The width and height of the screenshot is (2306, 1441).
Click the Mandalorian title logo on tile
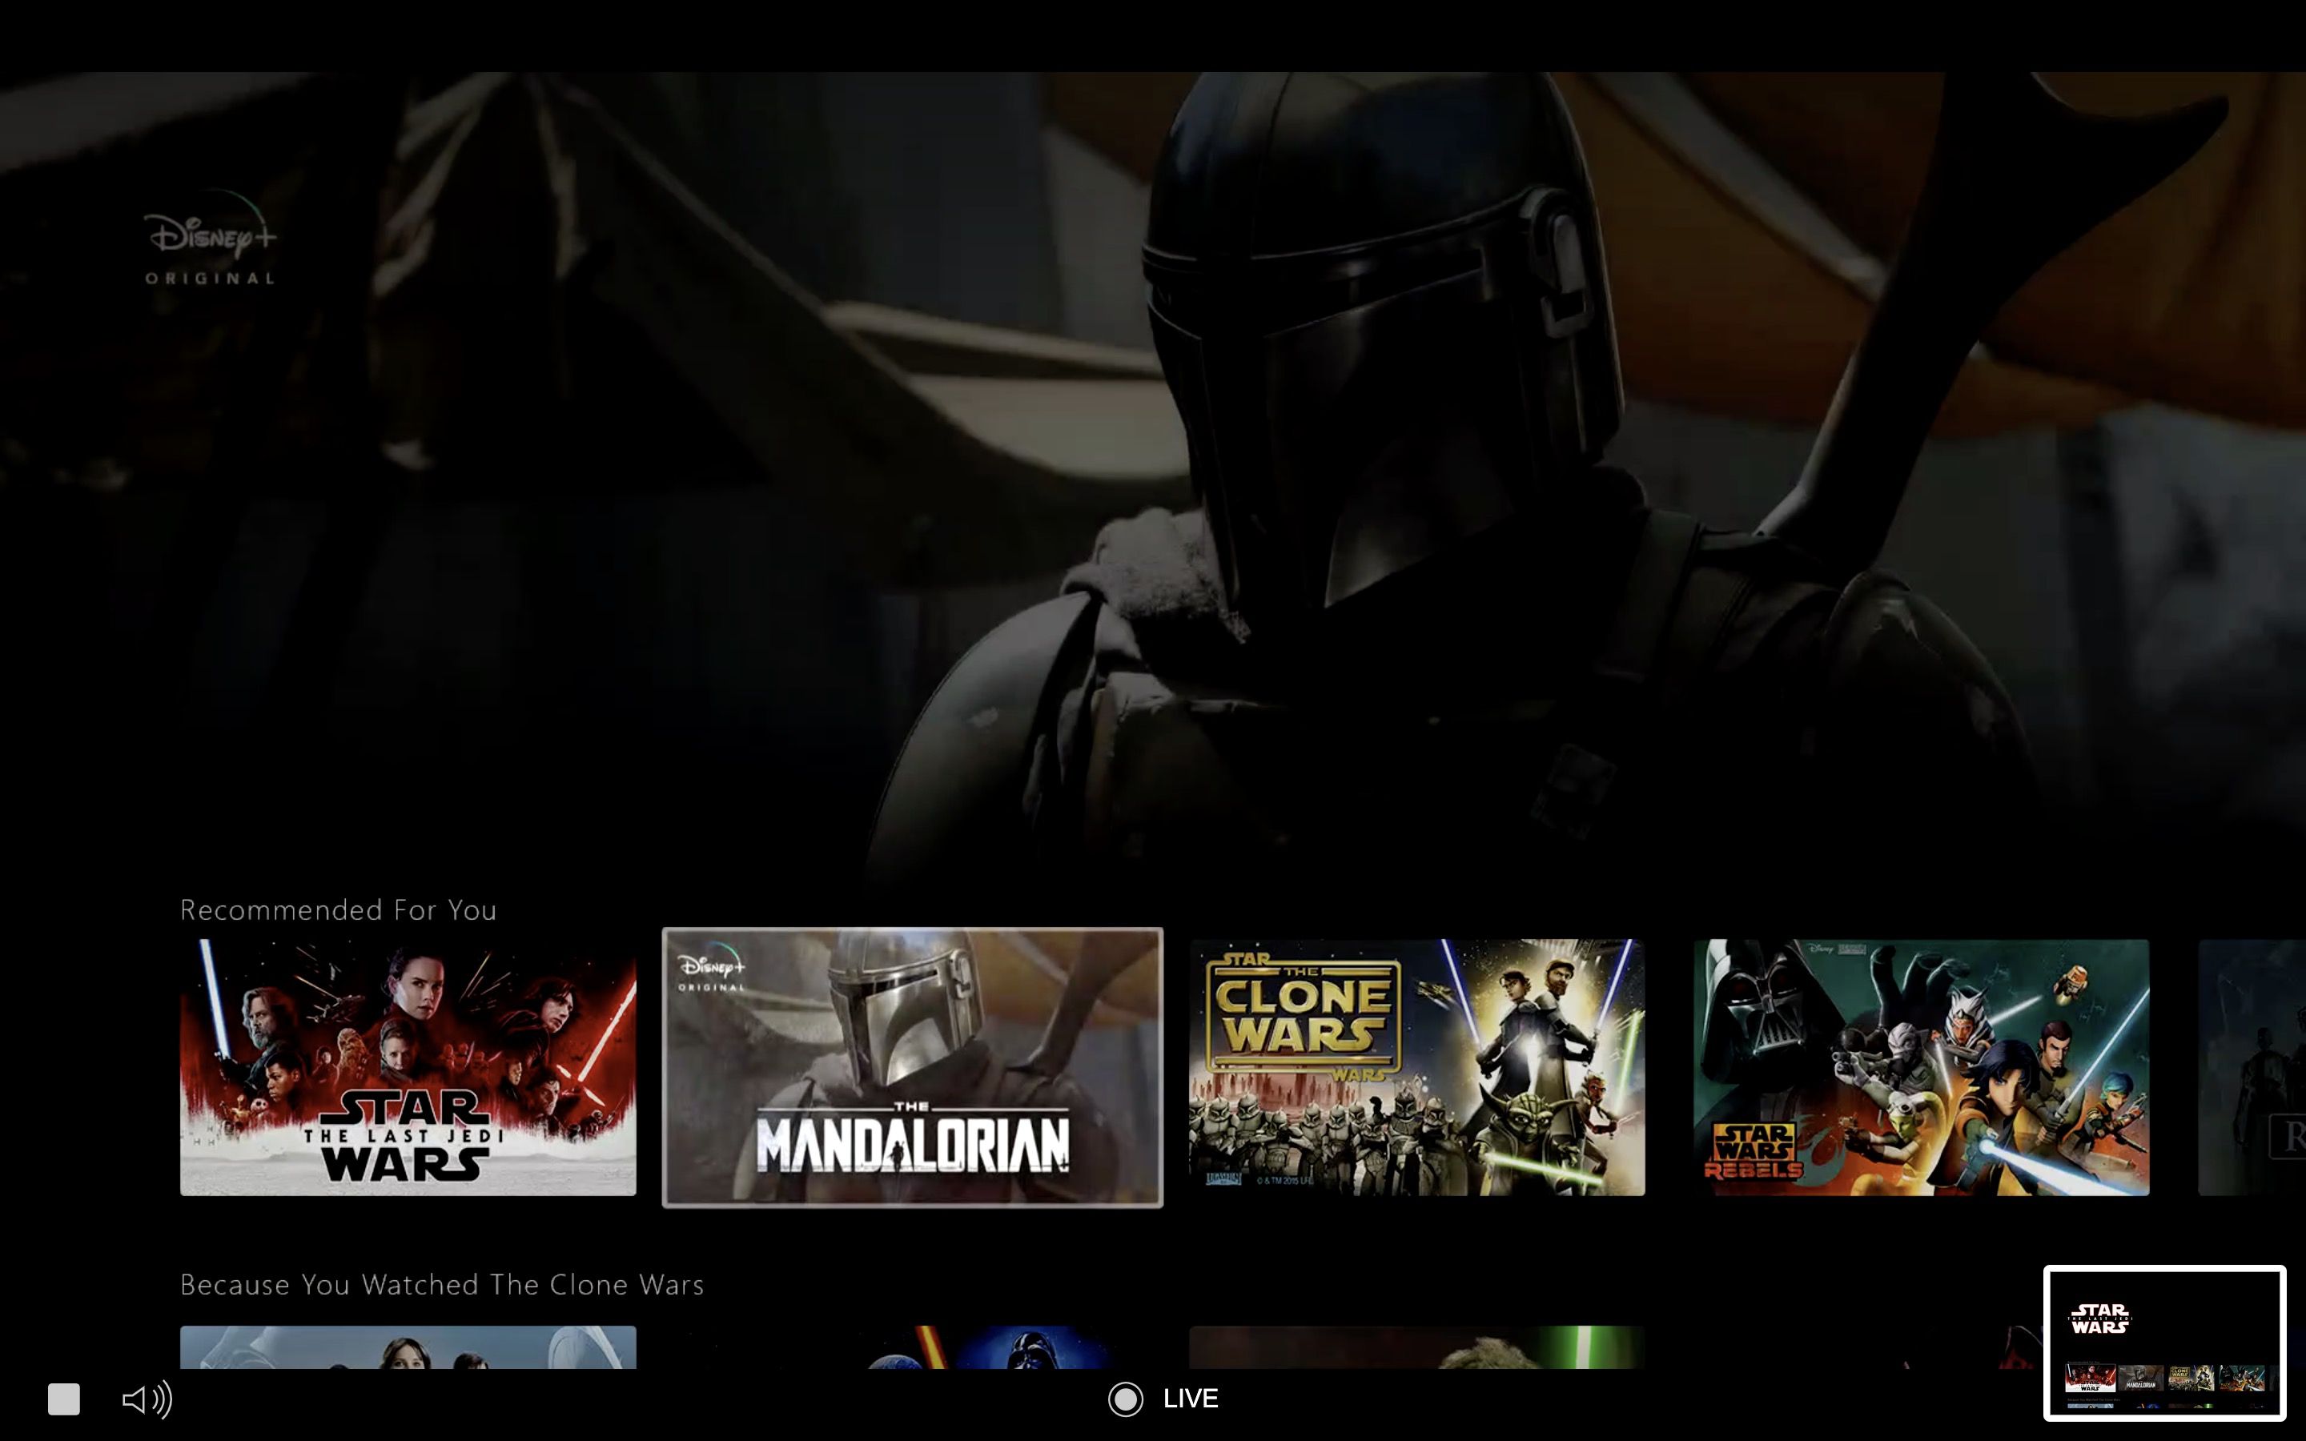click(912, 1141)
